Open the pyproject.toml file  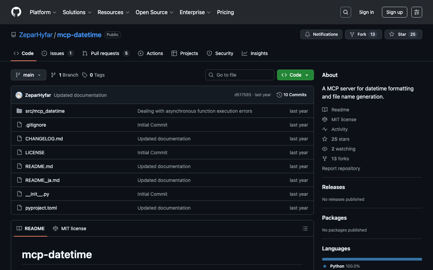pyautogui.click(x=41, y=208)
